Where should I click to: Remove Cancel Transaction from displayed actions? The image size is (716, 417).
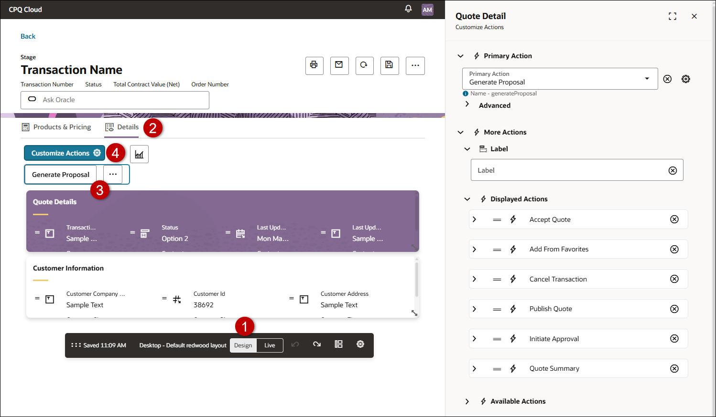click(674, 279)
